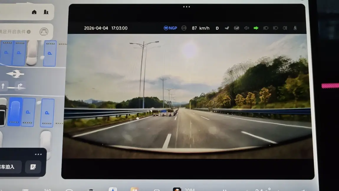Tap the home icon in the top-left card
The height and width of the screenshot is (191, 339).
click(x=34, y=12)
